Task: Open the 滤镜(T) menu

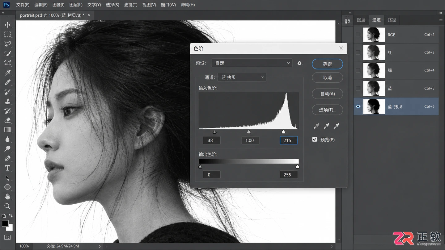Action: 131,5
